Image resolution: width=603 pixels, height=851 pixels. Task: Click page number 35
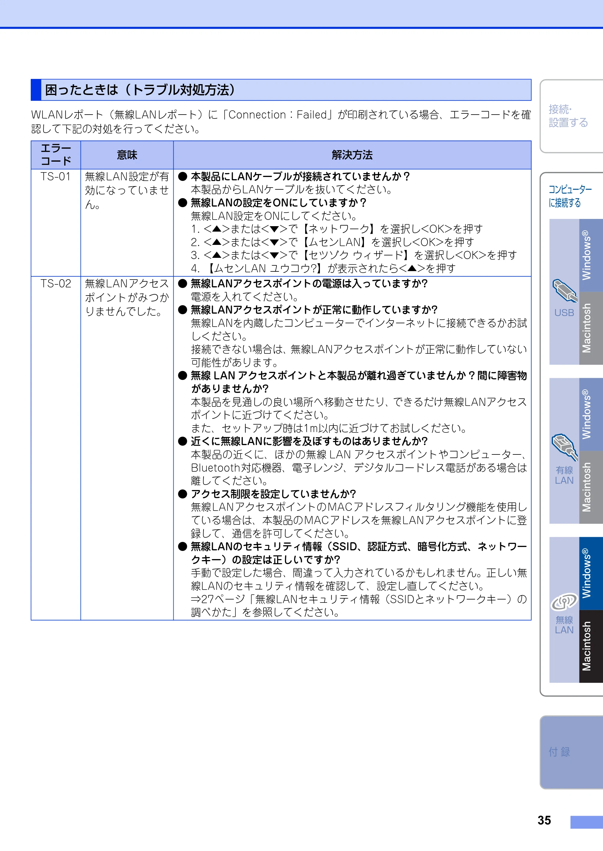(x=544, y=820)
